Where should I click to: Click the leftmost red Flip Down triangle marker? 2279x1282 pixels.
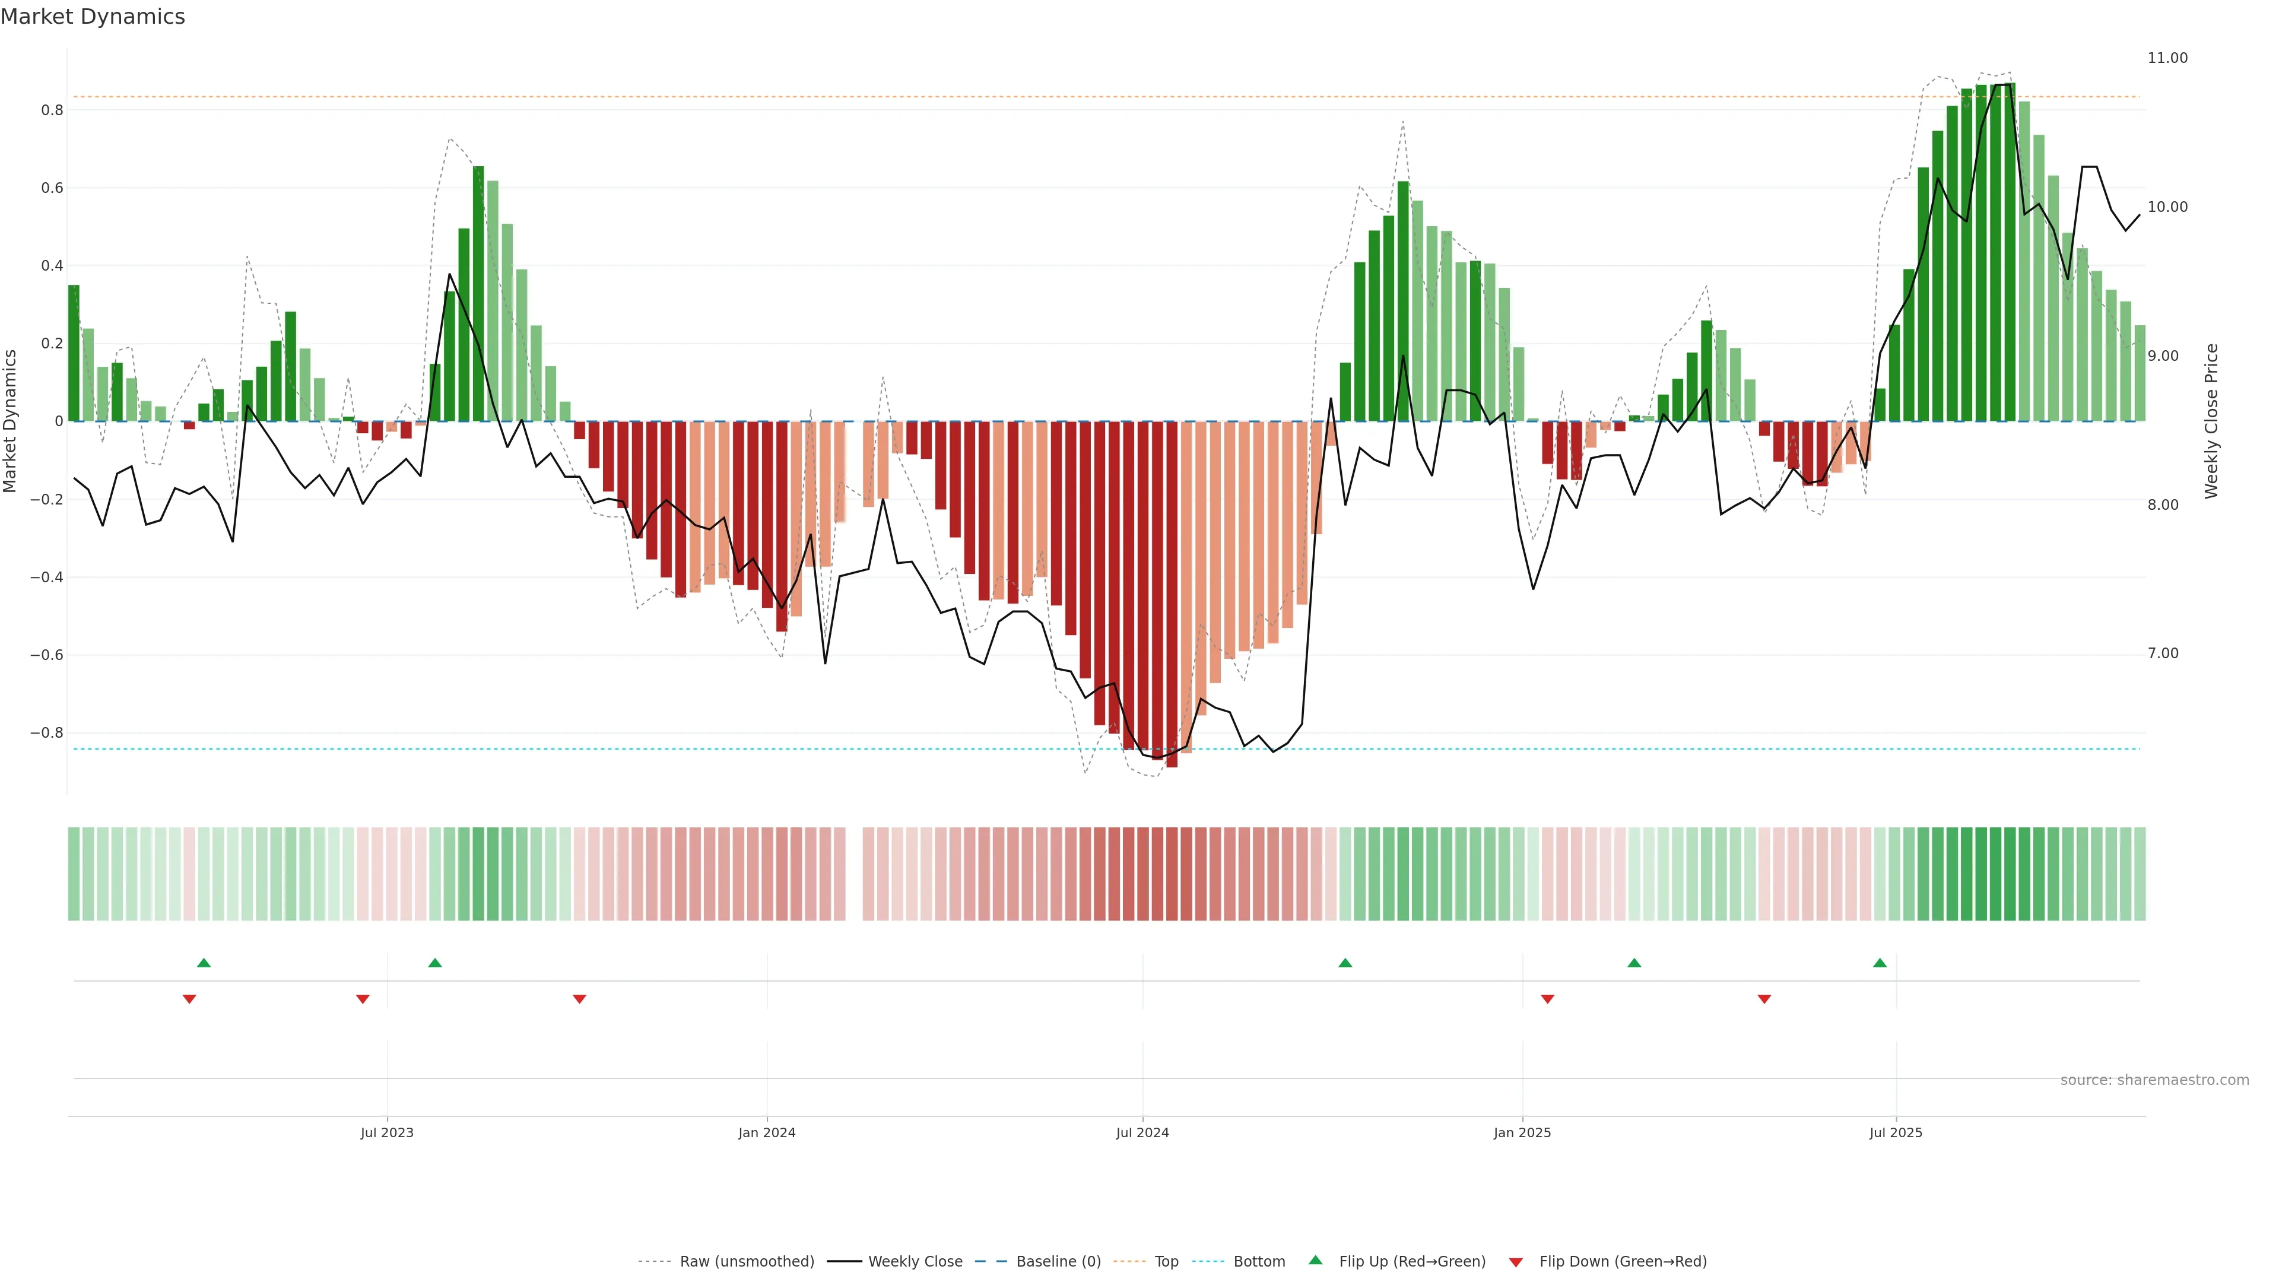(189, 999)
